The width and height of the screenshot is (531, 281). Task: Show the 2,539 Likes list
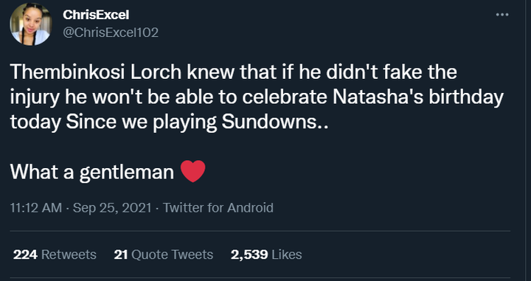point(266,254)
